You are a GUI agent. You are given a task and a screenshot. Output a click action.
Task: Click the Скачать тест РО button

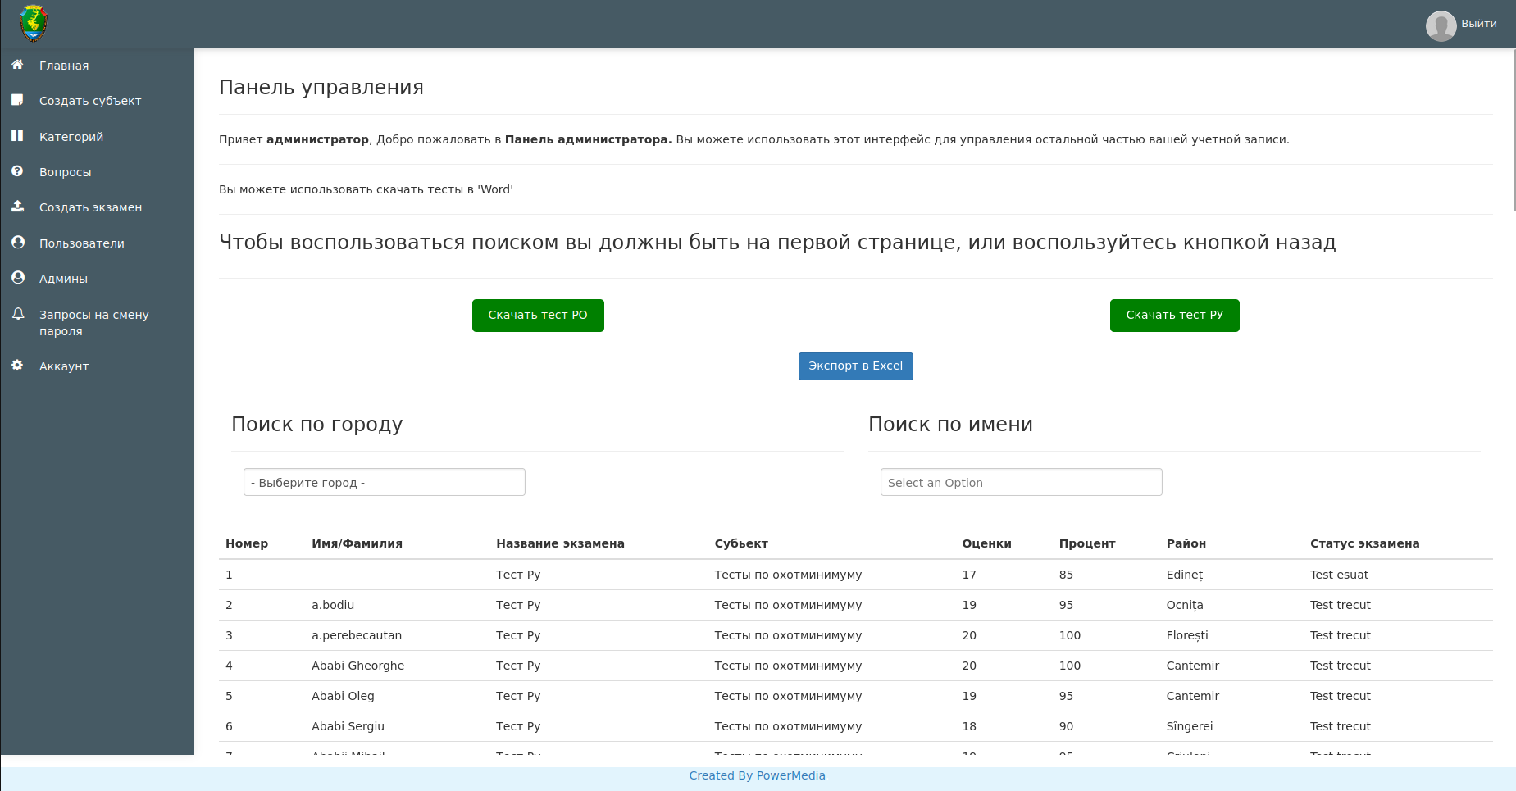click(538, 315)
